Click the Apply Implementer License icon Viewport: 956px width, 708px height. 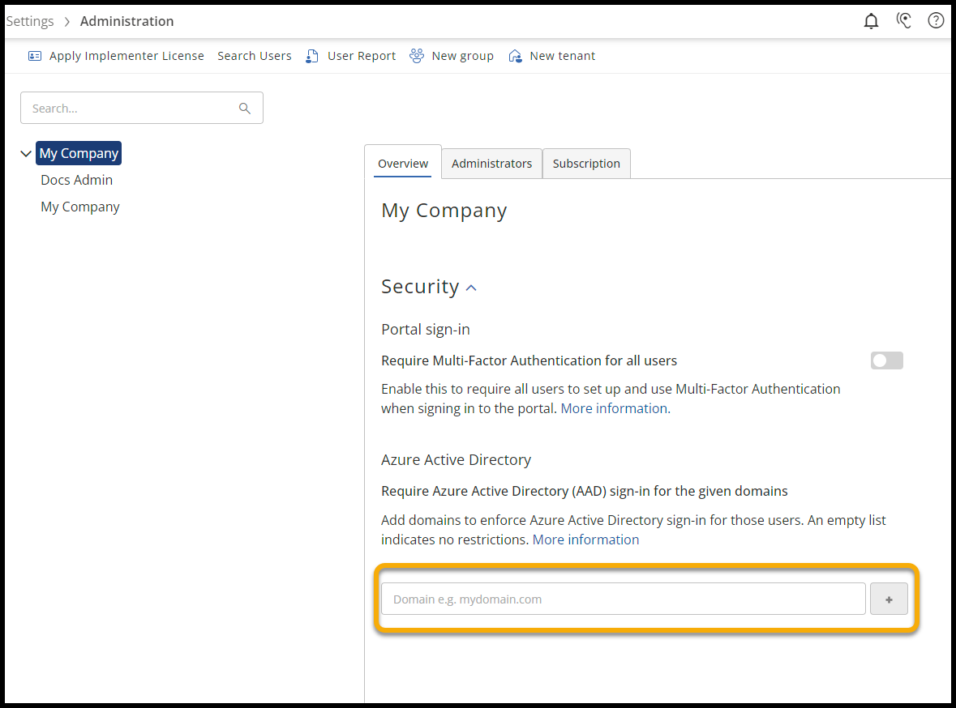(x=35, y=56)
